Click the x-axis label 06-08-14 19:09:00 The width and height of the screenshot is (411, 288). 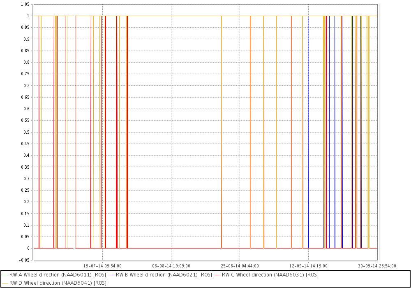coord(171,266)
